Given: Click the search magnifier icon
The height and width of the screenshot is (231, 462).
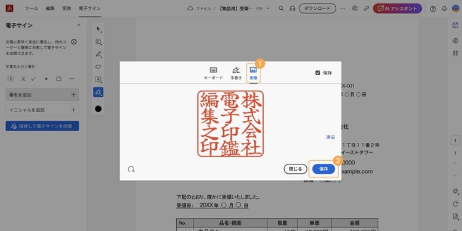Looking at the screenshot, I should pyautogui.click(x=281, y=9).
